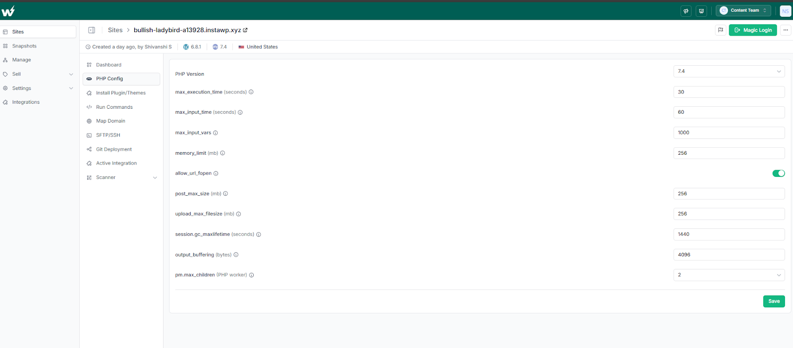The height and width of the screenshot is (348, 793).
Task: Click the PHP 7.4 badge icon
Action: [x=215, y=47]
